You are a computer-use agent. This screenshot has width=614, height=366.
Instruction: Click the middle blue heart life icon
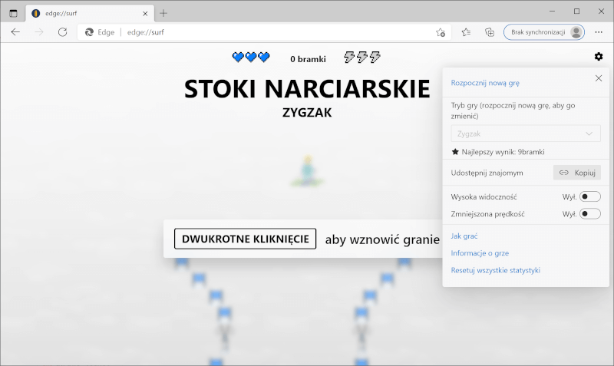coord(251,57)
